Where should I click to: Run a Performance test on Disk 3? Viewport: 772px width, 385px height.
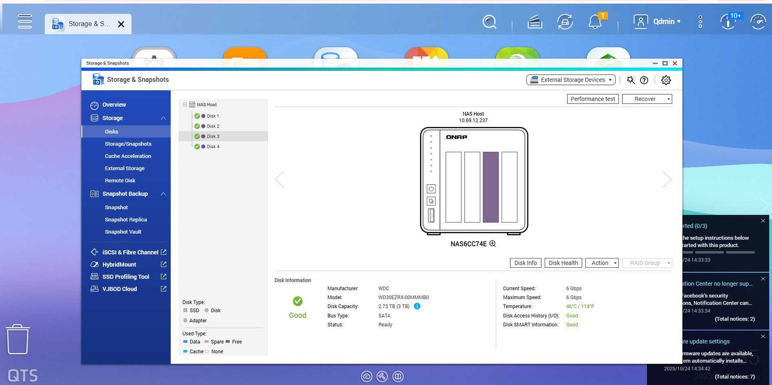click(592, 98)
